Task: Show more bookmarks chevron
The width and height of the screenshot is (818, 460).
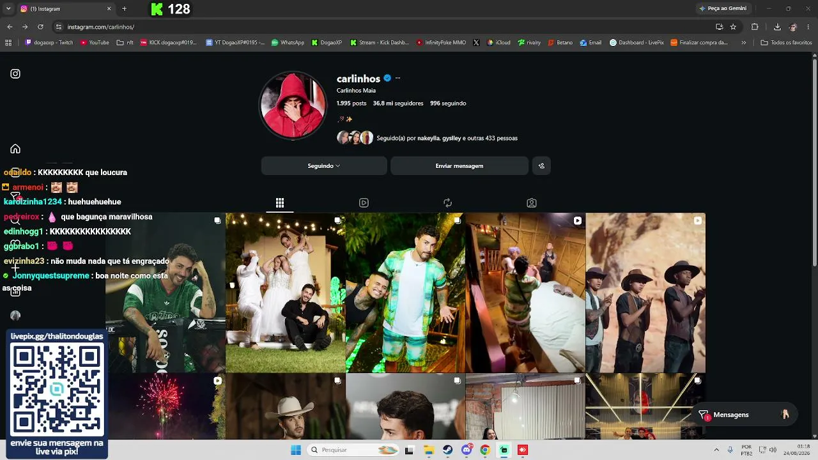Action: (743, 43)
